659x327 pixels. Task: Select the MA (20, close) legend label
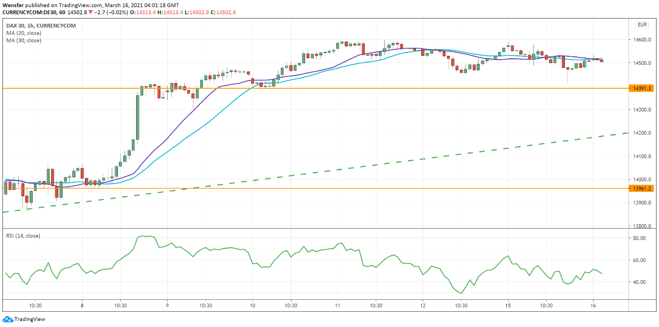coord(24,33)
